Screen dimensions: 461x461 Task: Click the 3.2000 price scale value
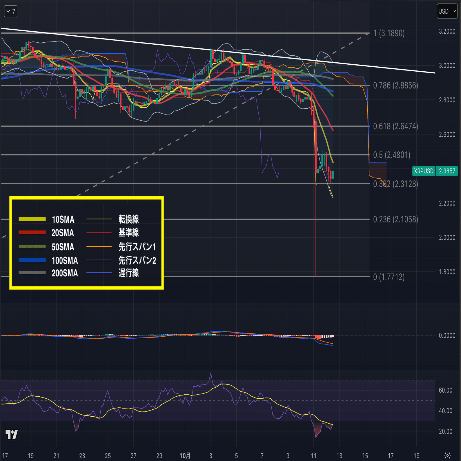(x=447, y=31)
